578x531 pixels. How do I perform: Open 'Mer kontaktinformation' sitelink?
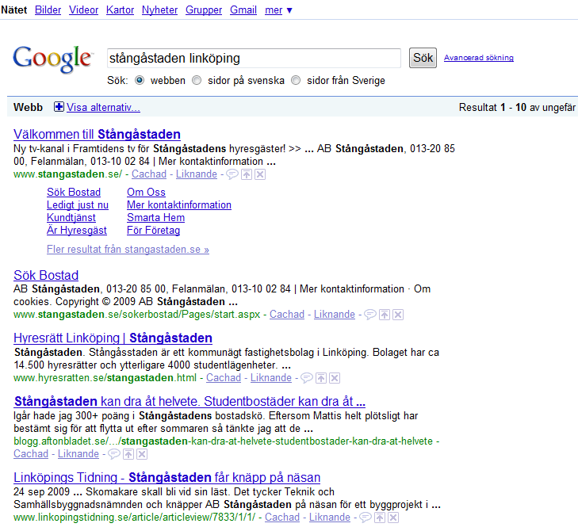pyautogui.click(x=179, y=205)
